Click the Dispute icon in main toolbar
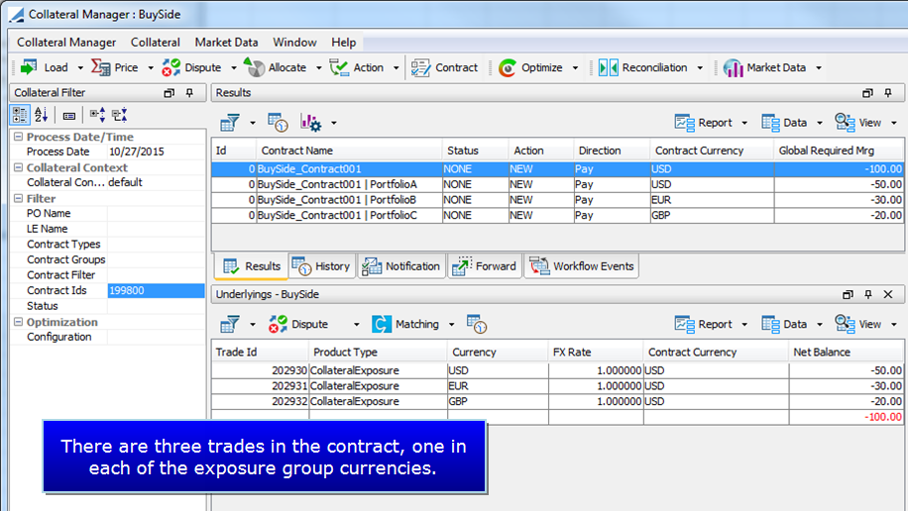This screenshot has width=908, height=511. 170,67
